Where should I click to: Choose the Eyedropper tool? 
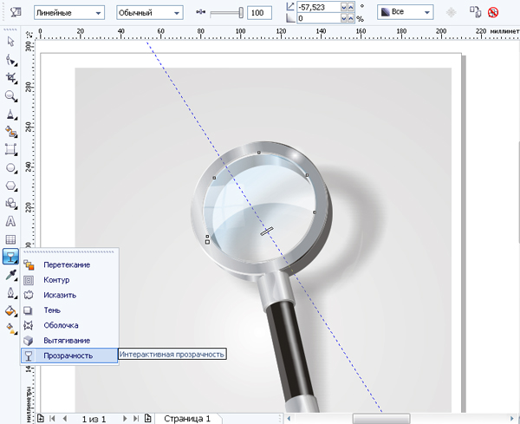(10, 274)
